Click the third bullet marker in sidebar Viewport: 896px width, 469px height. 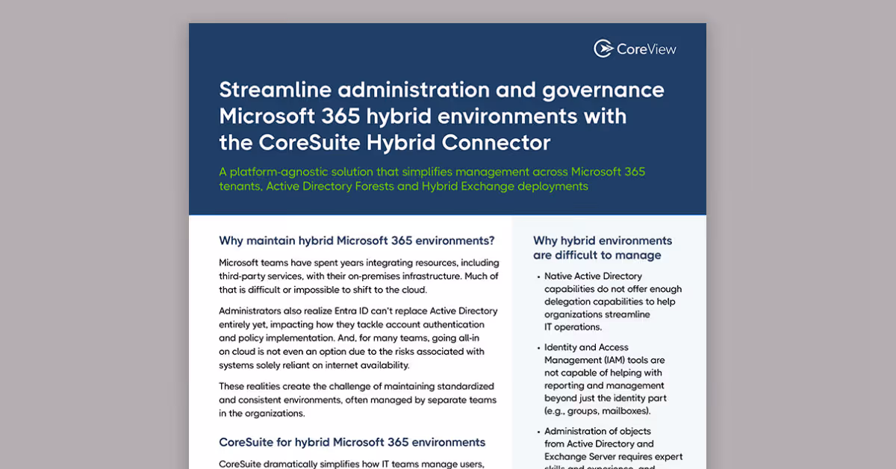538,432
